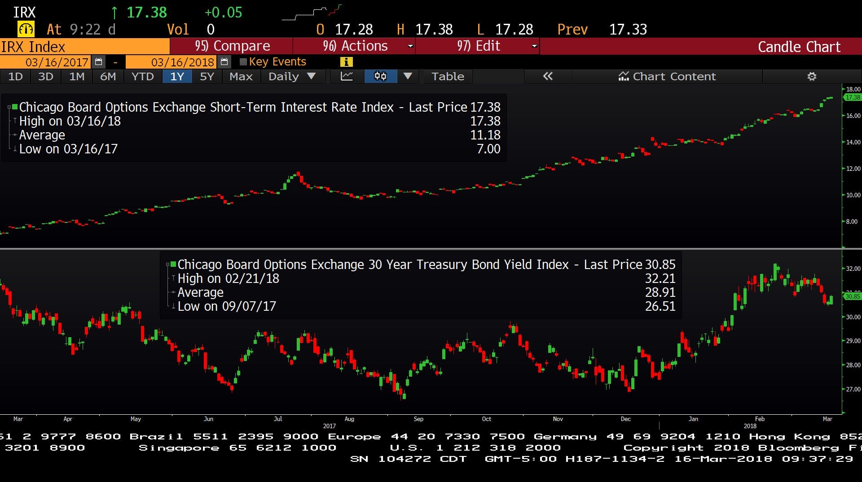The image size is (862, 482).
Task: Click the Prev 17.33 value
Action: pos(628,30)
